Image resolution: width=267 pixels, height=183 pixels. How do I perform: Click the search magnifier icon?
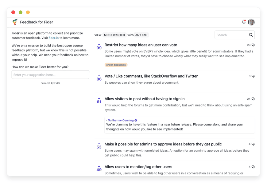(x=251, y=35)
